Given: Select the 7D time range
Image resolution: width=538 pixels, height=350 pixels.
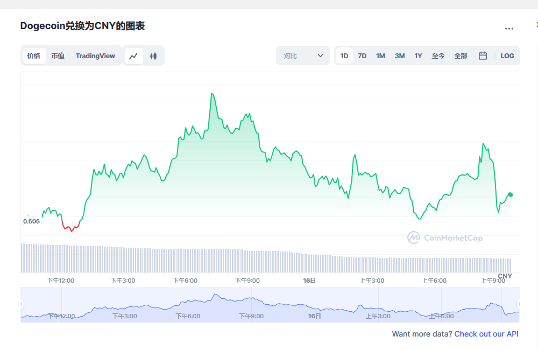Looking at the screenshot, I should click(x=362, y=55).
